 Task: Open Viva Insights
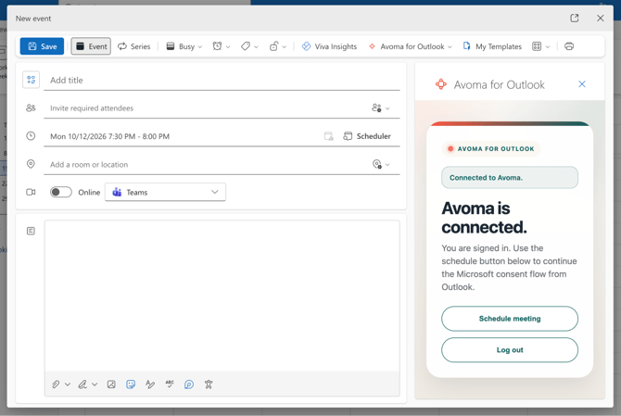pos(329,46)
